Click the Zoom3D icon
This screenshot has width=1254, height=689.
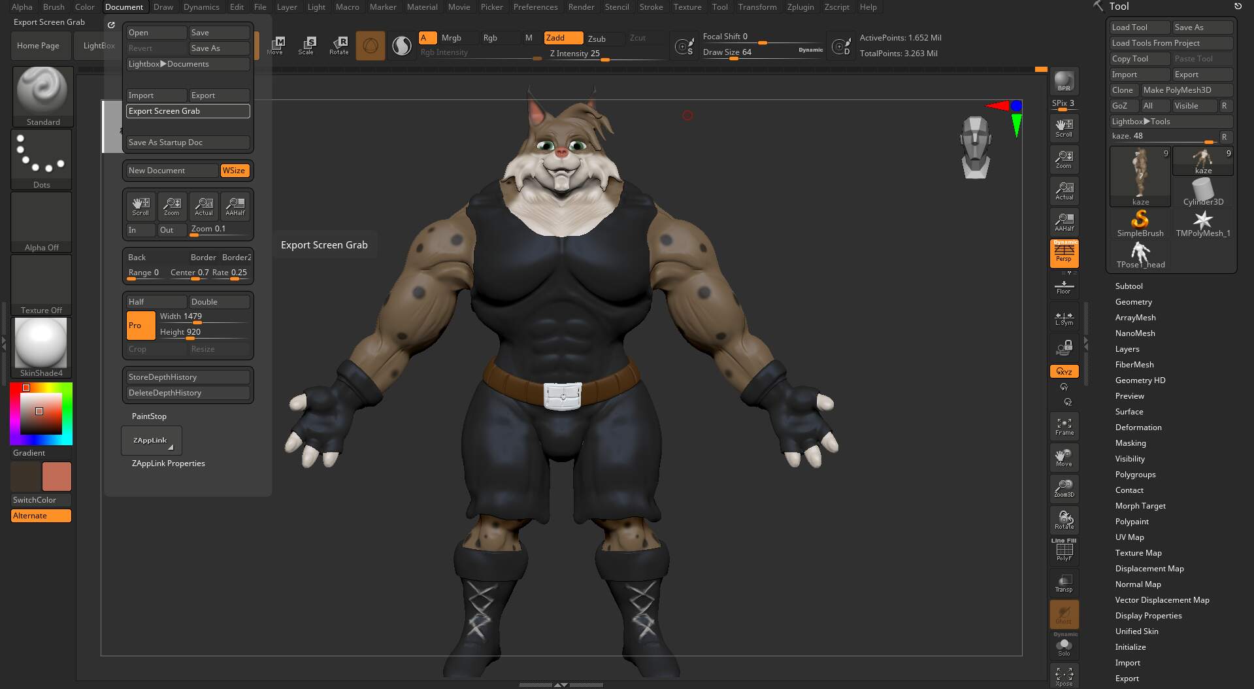(x=1064, y=489)
